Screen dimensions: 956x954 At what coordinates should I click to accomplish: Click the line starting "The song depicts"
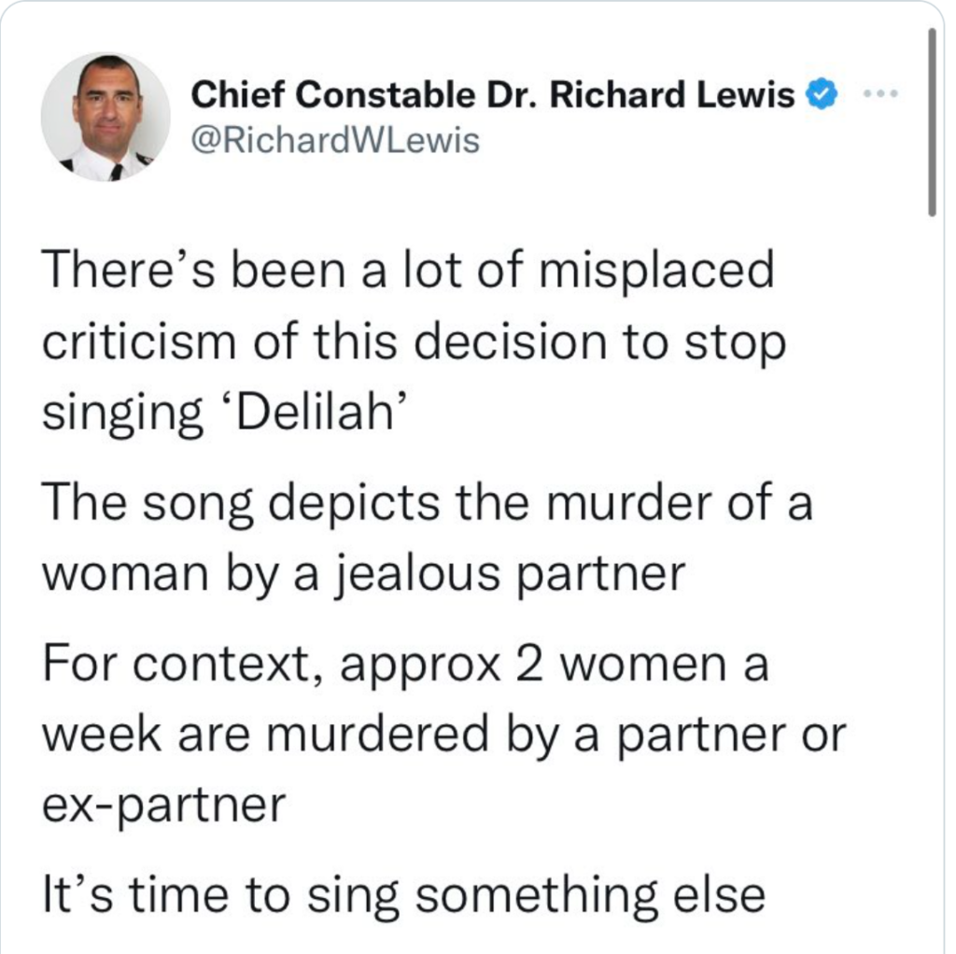(428, 505)
